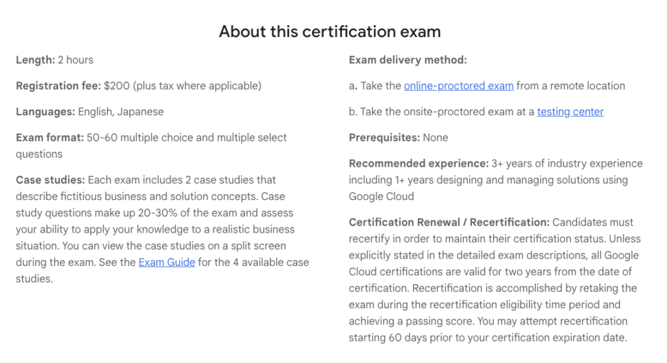Screen dimensions: 667x363
Task: Click the 'Google Cloud' text under recommended experience
Action: click(381, 197)
